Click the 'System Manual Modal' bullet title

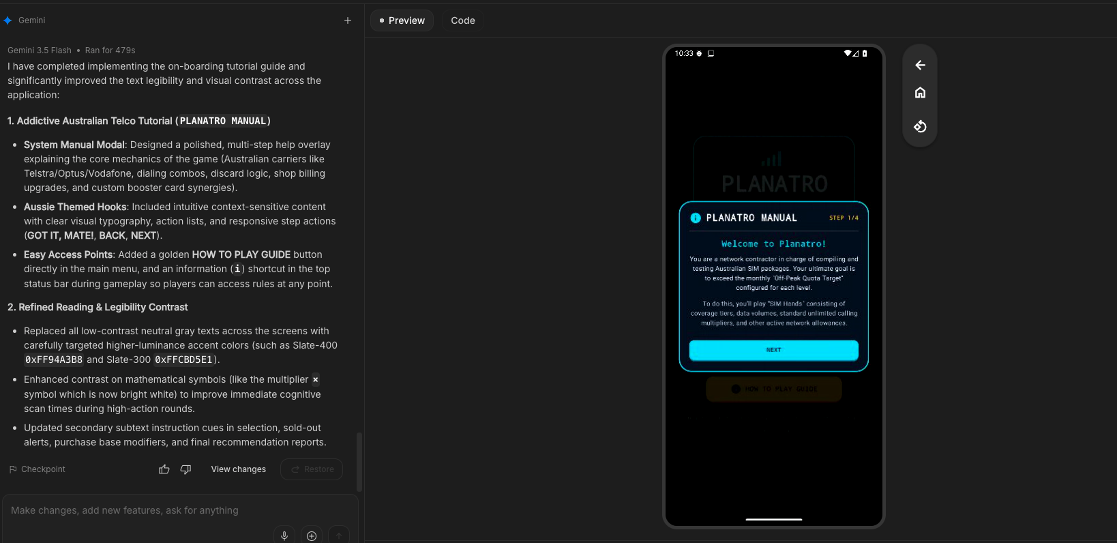click(x=74, y=145)
